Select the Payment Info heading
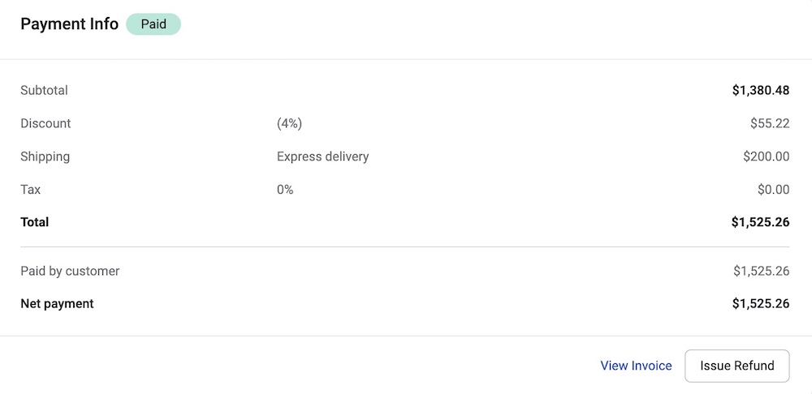 point(69,24)
